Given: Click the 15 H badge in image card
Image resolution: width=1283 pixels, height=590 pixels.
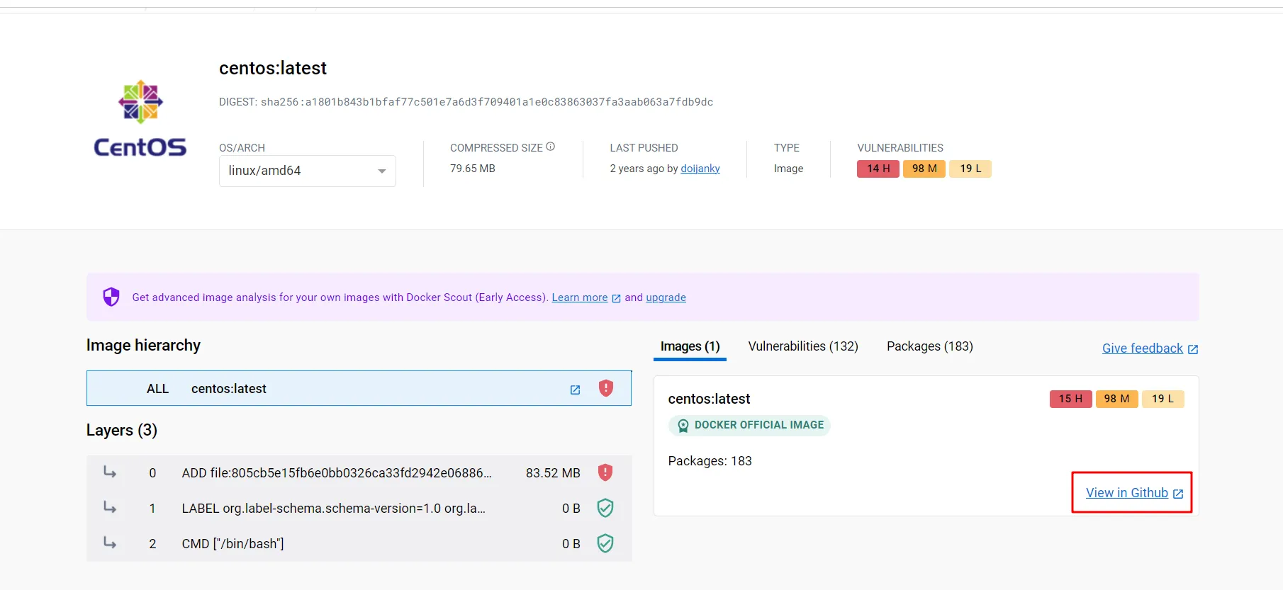Looking at the screenshot, I should click(x=1070, y=399).
